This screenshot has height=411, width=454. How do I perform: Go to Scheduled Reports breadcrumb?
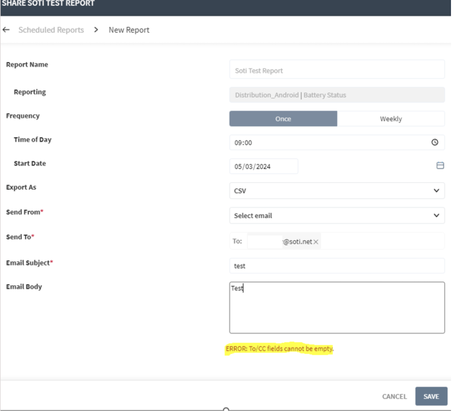[51, 30]
